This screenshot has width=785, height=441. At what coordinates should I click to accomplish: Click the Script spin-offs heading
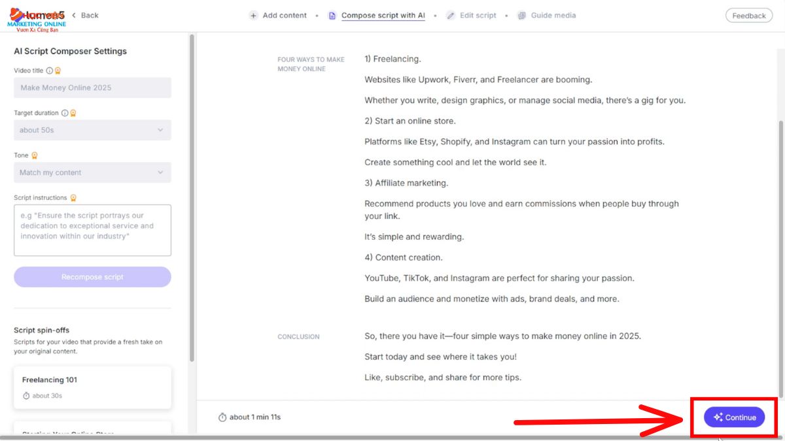tap(42, 330)
